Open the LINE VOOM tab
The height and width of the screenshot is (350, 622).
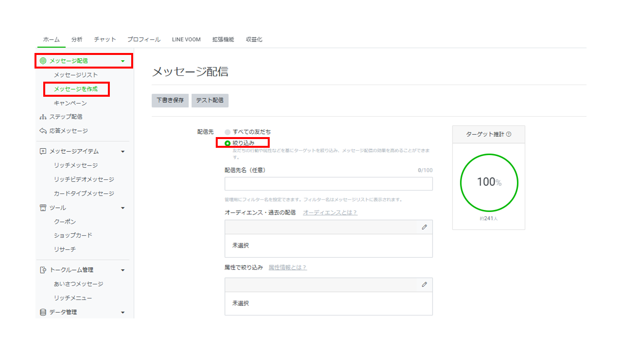pos(186,39)
